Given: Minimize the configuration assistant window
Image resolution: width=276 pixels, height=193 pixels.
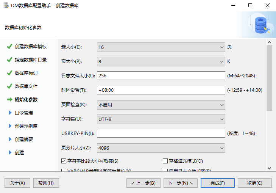Looking at the screenshot, I should (233, 5).
